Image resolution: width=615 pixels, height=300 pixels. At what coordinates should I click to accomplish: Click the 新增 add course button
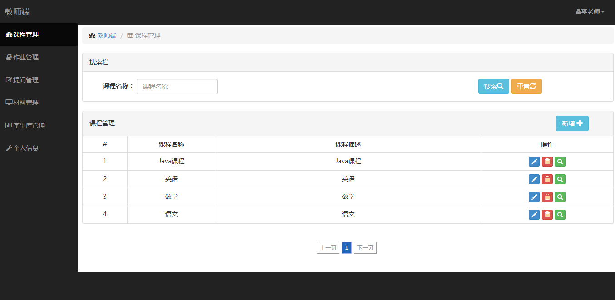(x=572, y=123)
